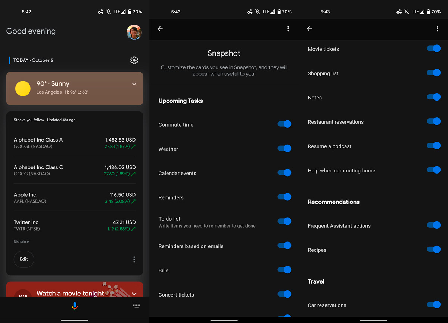Tap the Watch a movie tonight card
The width and height of the screenshot is (448, 323).
tap(75, 289)
